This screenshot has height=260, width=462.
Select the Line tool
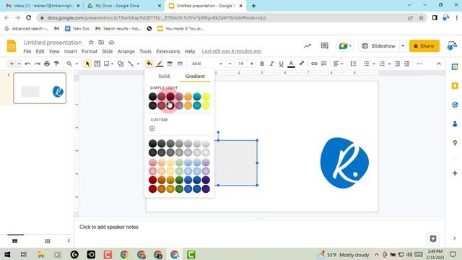tap(131, 64)
